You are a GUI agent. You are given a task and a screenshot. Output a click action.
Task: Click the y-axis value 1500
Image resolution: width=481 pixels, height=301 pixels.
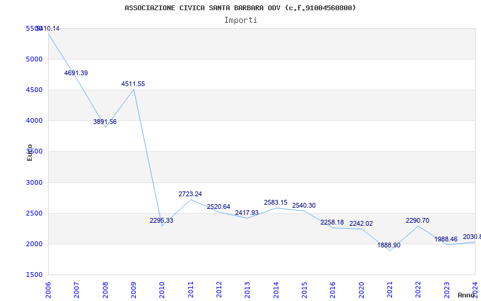point(34,275)
